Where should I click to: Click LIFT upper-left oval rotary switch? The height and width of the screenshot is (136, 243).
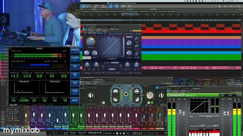click(x=115, y=91)
